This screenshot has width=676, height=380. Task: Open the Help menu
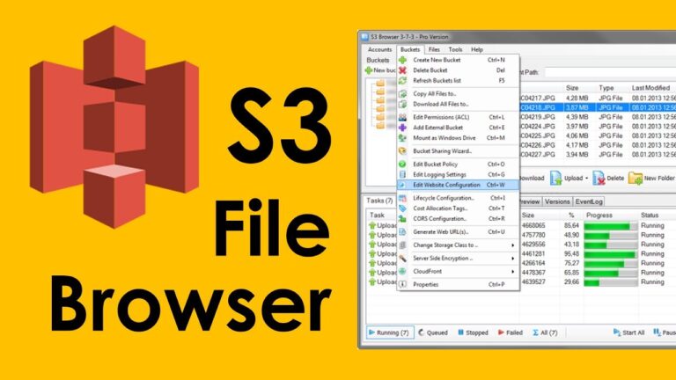click(477, 49)
